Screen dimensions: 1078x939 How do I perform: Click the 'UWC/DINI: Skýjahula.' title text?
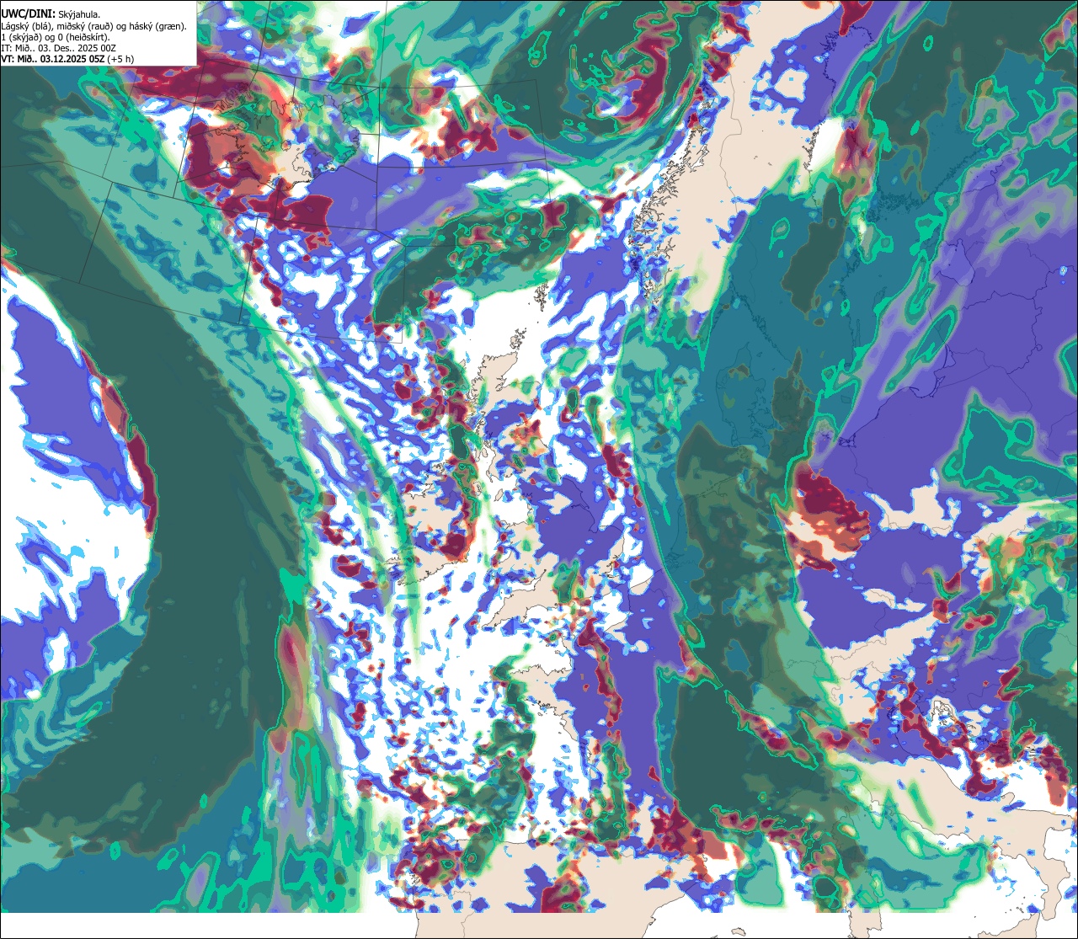[51, 14]
